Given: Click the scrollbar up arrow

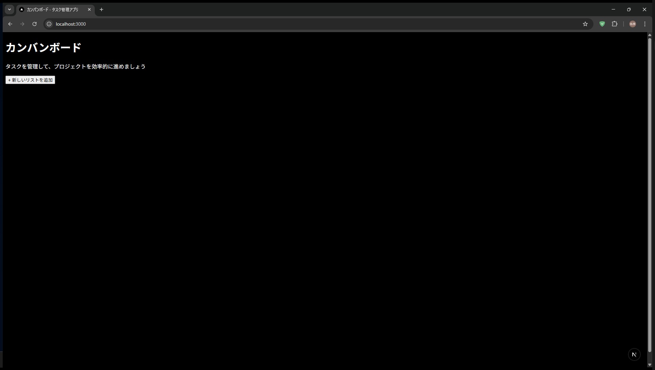Looking at the screenshot, I should [x=650, y=35].
